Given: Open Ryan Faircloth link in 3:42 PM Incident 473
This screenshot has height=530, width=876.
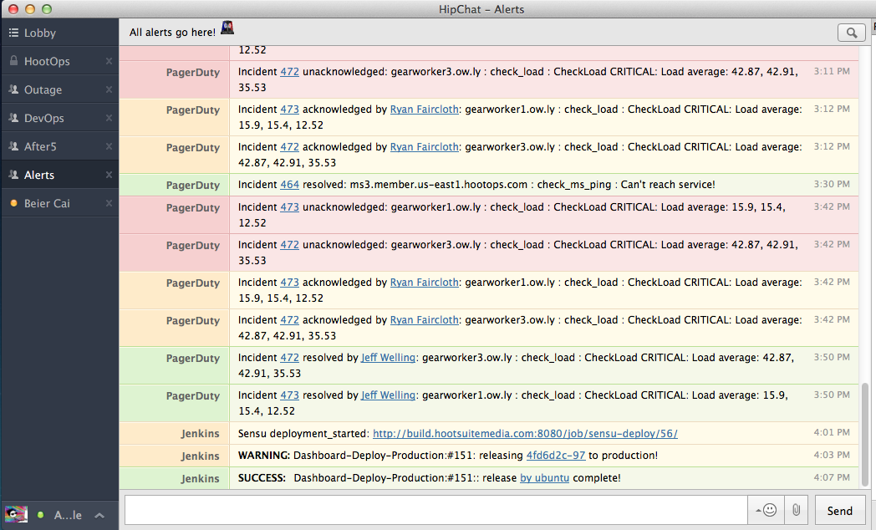Looking at the screenshot, I should (424, 282).
